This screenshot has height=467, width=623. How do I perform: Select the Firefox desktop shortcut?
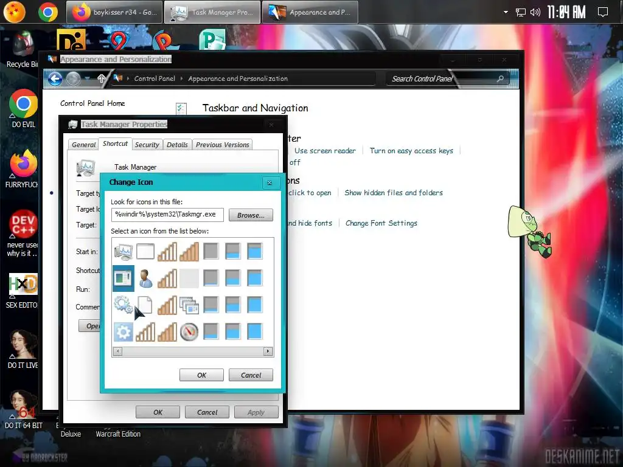[x=23, y=168]
